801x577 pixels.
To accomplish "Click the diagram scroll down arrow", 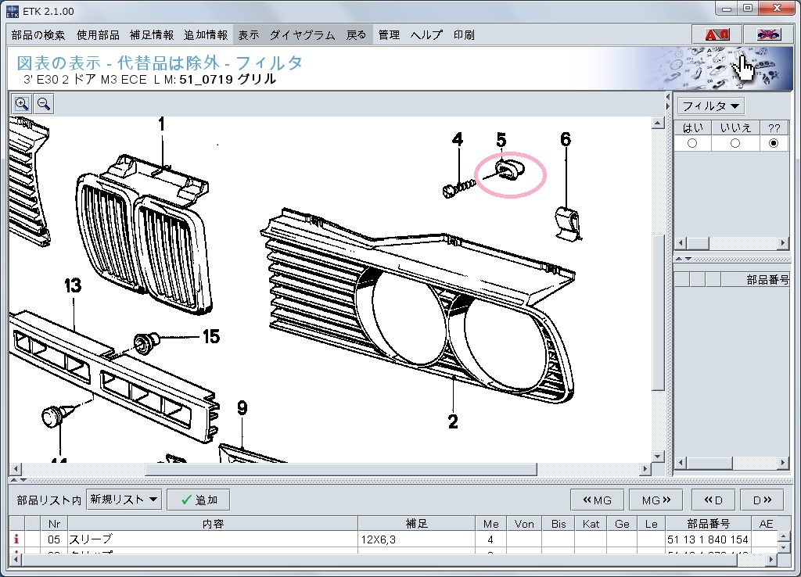I will click(658, 457).
